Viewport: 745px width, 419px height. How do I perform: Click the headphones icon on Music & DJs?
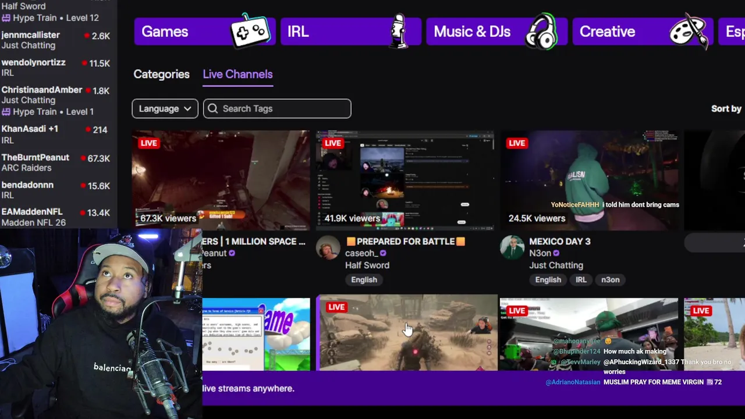[541, 31]
